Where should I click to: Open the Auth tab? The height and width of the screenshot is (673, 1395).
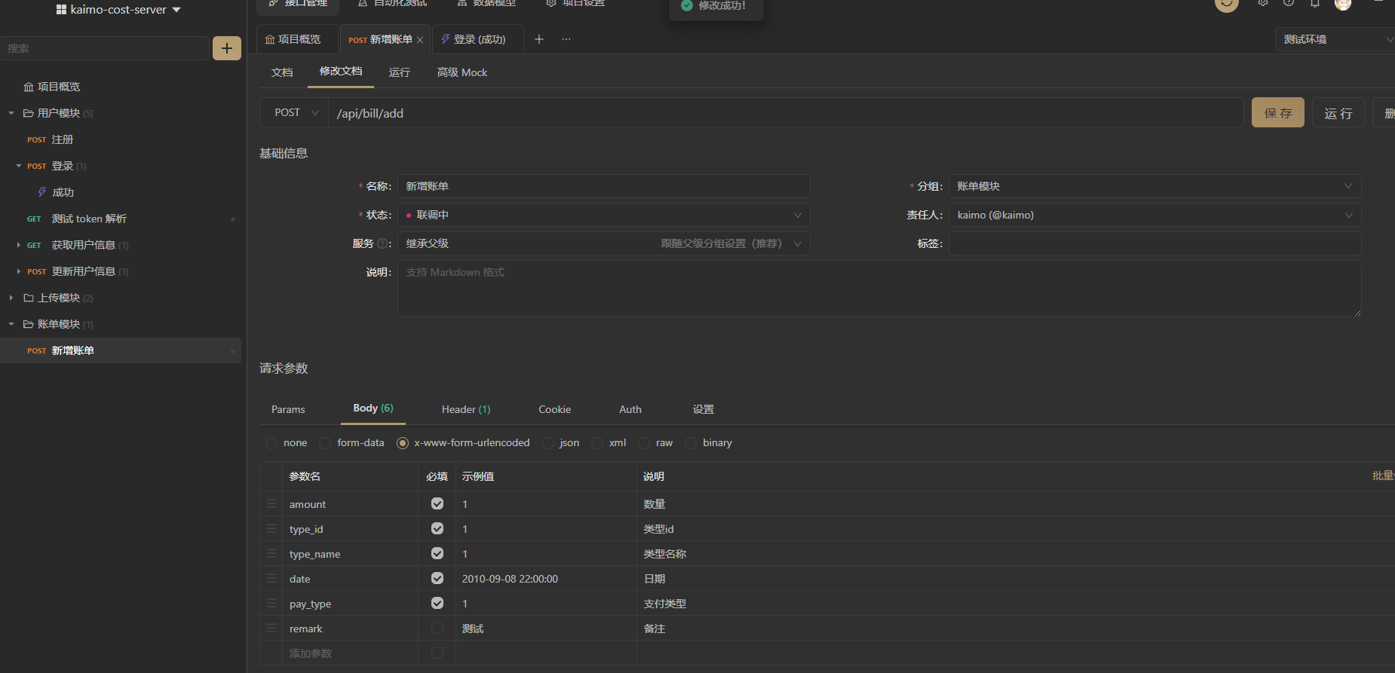pos(630,409)
